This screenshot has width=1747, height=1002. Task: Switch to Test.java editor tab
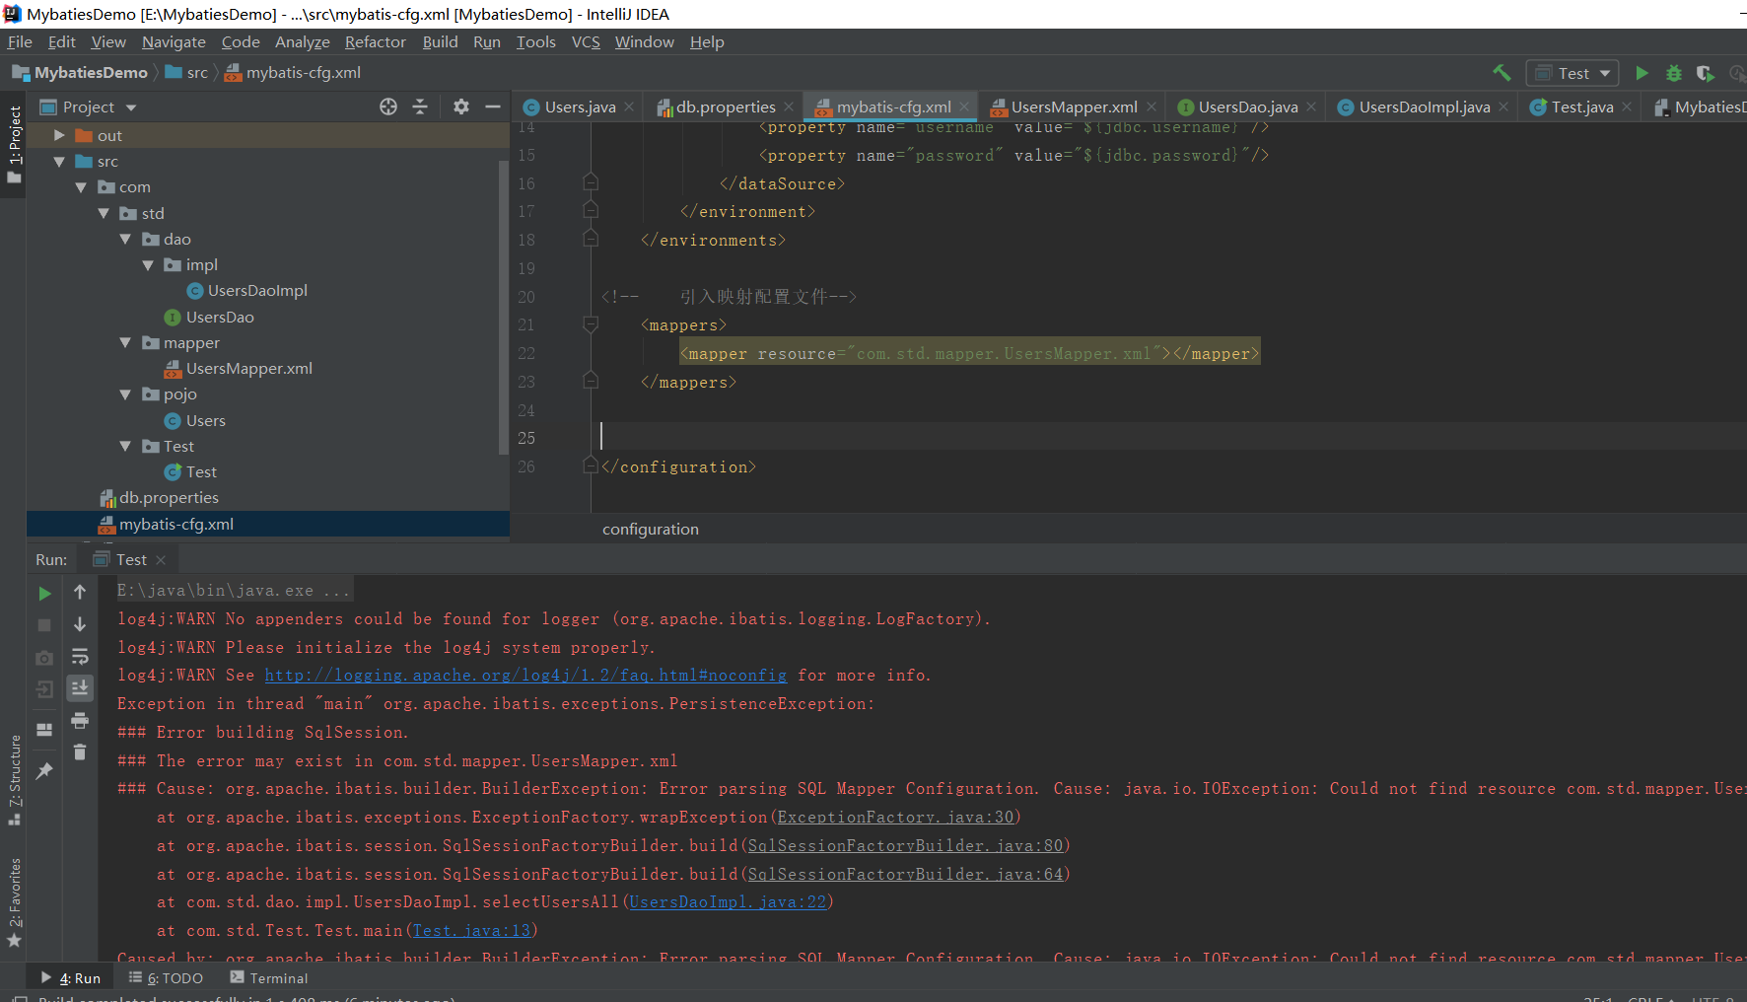coord(1582,107)
